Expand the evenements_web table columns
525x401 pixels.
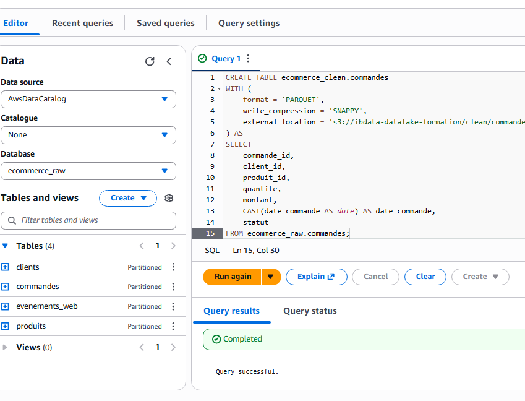coord(5,306)
